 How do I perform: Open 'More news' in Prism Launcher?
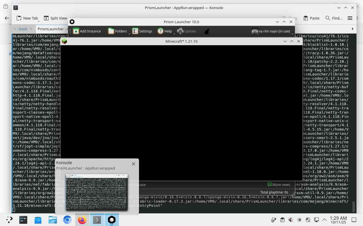[279, 184]
